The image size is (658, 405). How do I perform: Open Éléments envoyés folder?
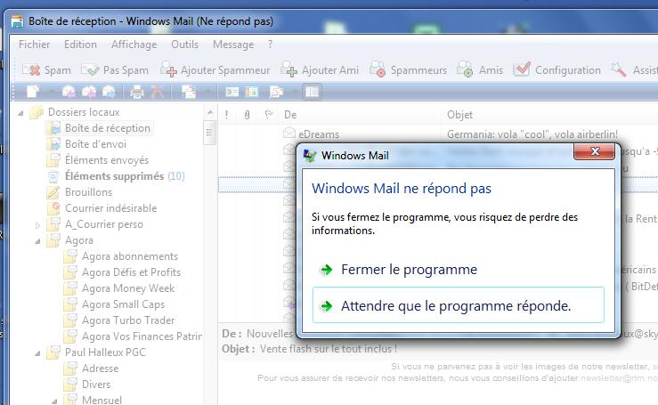tap(98, 160)
